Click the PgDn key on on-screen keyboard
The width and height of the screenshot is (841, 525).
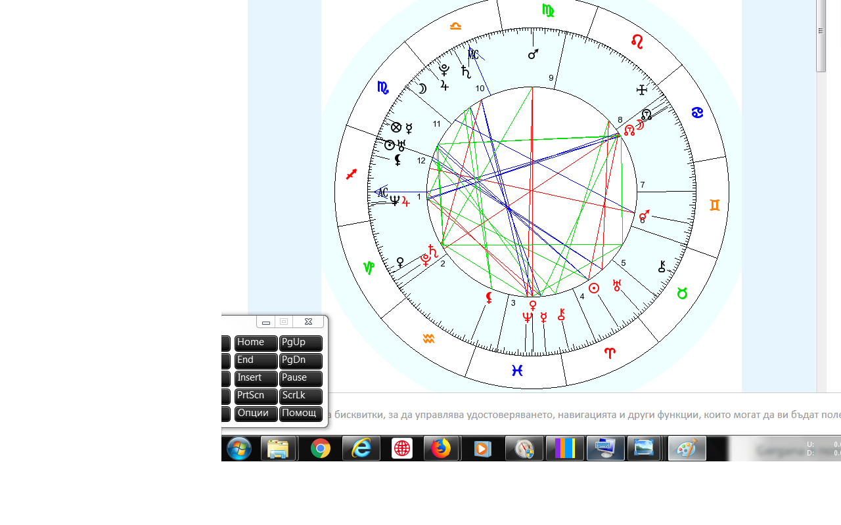(300, 361)
